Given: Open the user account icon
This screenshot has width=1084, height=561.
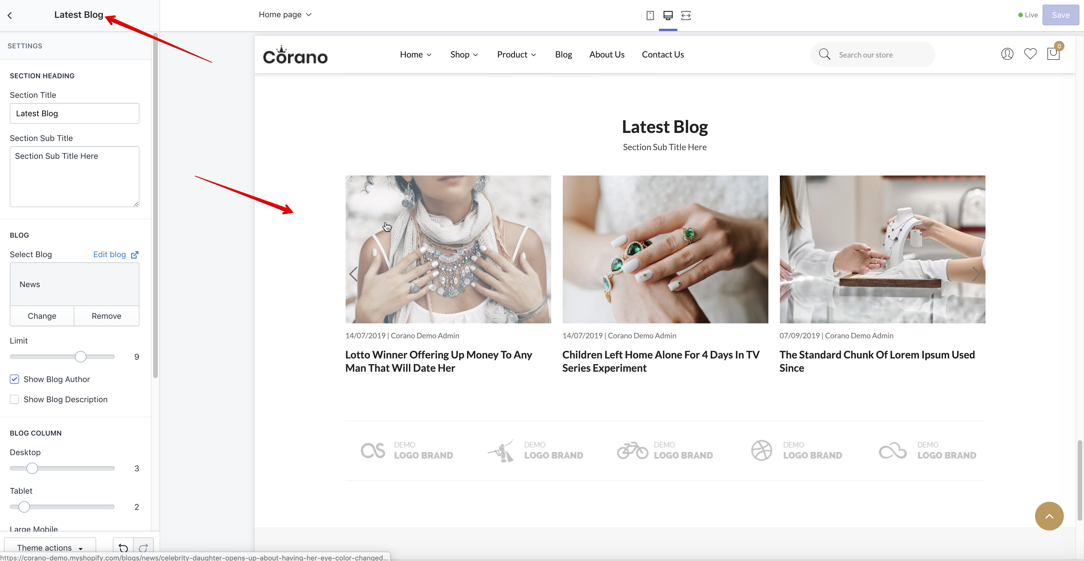Looking at the screenshot, I should pos(1007,54).
